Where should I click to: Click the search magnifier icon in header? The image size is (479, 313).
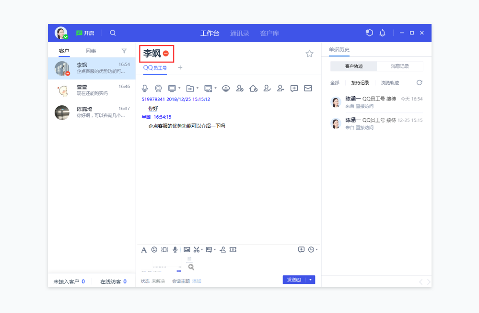(x=113, y=33)
